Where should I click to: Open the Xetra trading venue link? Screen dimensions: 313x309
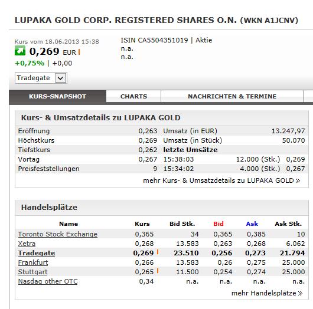click(27, 244)
